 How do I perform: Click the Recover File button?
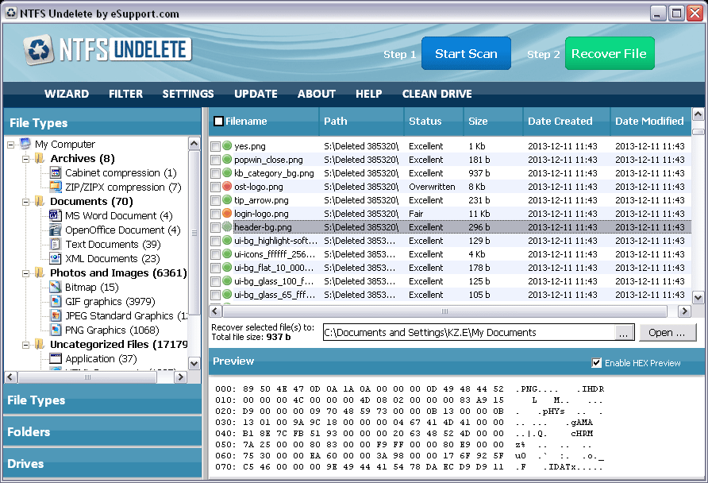tap(610, 52)
